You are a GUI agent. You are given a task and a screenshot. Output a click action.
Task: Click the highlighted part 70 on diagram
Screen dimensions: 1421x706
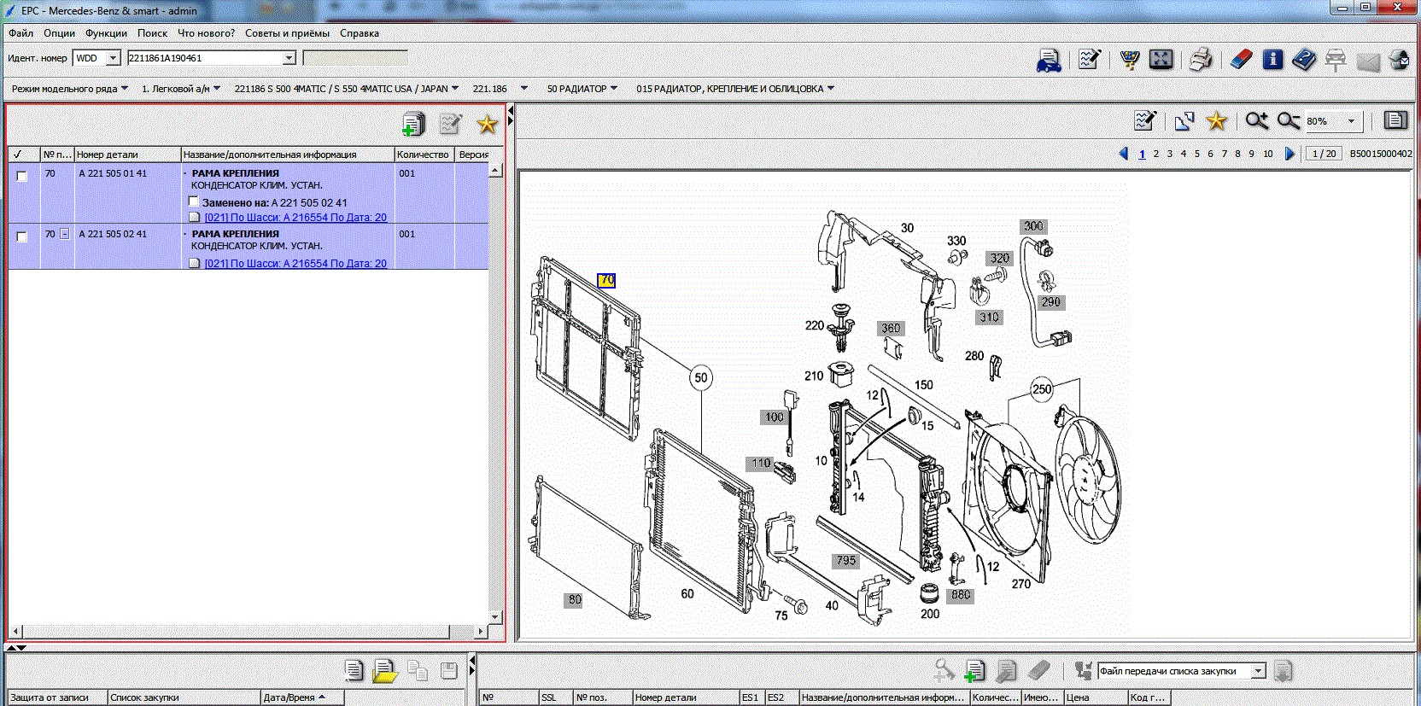(x=606, y=280)
